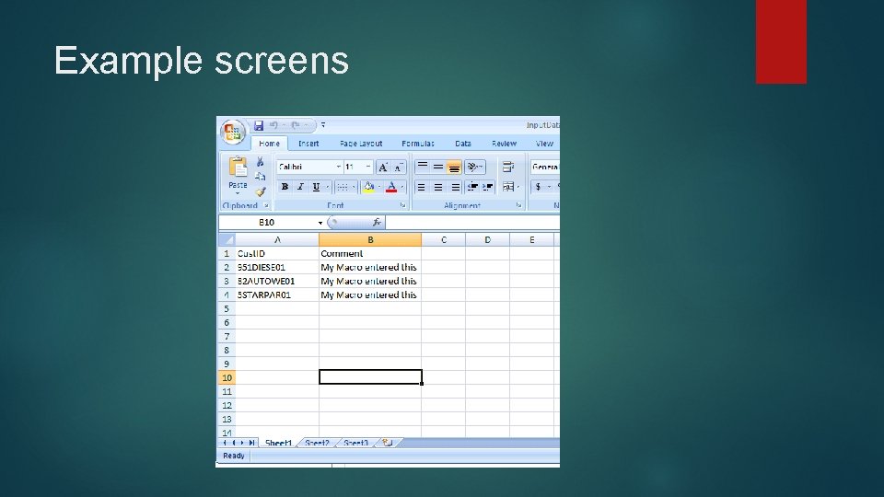Copy the selection
This screenshot has height=497, width=884.
pyautogui.click(x=260, y=177)
